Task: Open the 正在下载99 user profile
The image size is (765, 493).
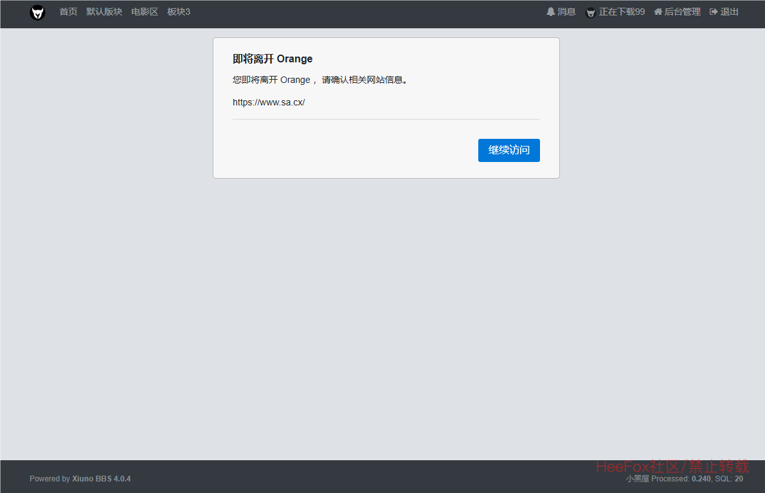Action: point(622,12)
